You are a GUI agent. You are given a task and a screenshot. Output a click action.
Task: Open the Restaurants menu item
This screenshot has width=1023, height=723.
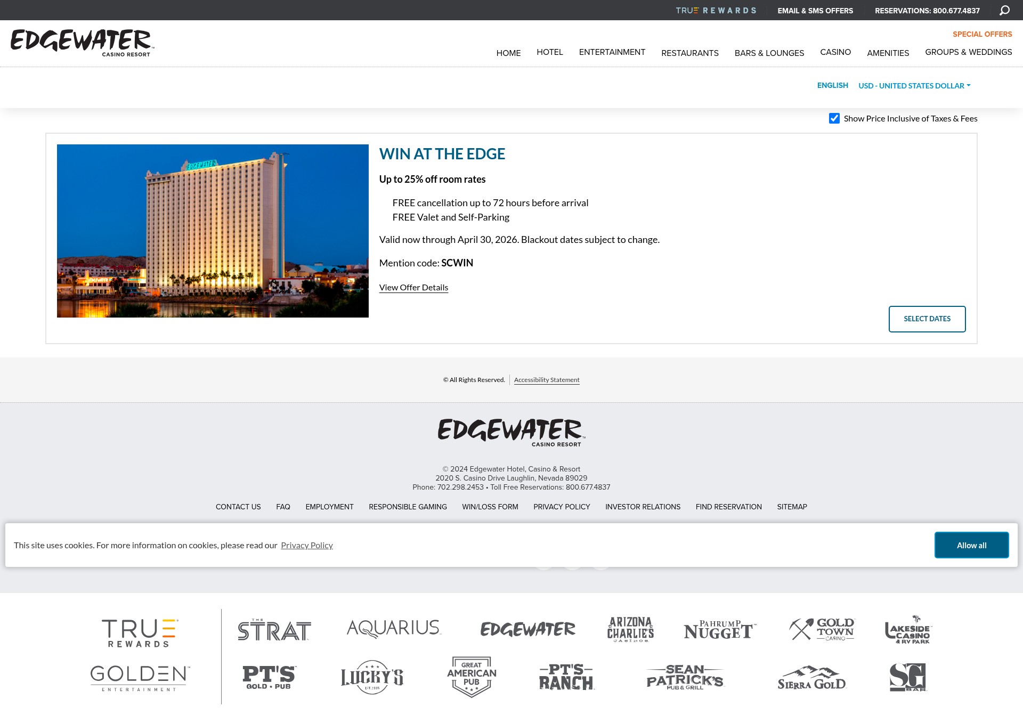pos(690,53)
